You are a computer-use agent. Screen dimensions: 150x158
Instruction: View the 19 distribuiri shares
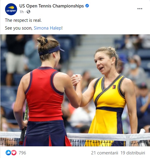[133, 153]
